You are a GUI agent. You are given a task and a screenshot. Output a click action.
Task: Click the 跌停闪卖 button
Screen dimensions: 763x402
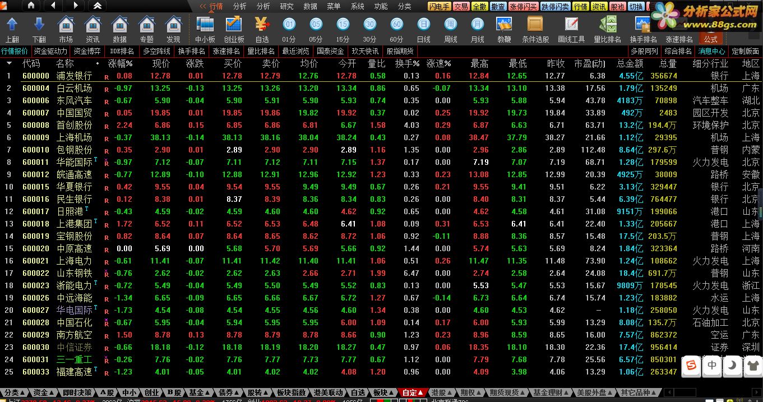(556, 7)
